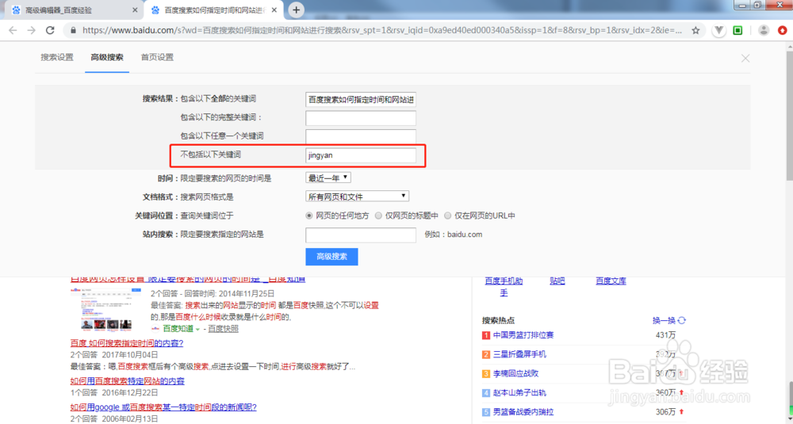
Task: Click the 306万 hot search count
Action: click(x=665, y=412)
